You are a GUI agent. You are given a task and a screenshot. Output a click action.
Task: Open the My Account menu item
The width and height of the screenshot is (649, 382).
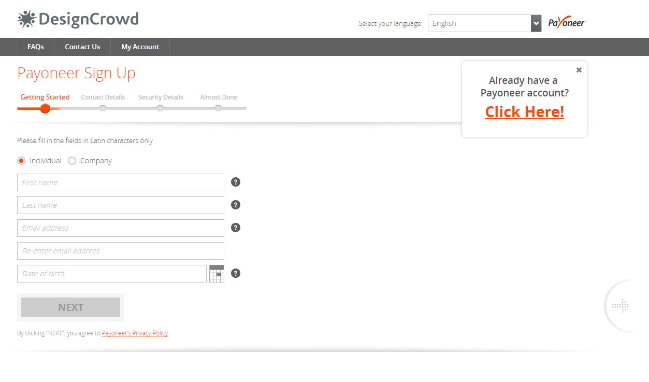point(140,47)
